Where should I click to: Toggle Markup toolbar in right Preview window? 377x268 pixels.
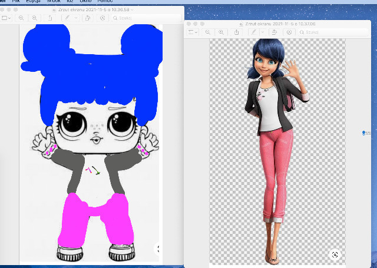coord(289,32)
